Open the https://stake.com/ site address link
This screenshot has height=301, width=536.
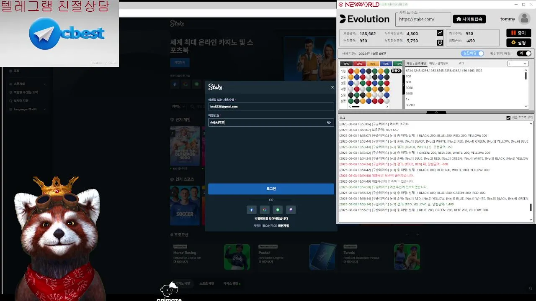(x=417, y=19)
